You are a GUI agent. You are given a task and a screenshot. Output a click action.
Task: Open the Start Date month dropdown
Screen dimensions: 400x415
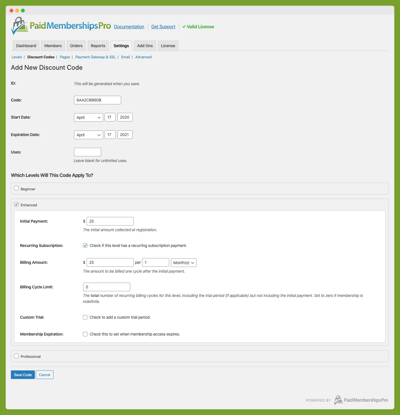point(89,117)
